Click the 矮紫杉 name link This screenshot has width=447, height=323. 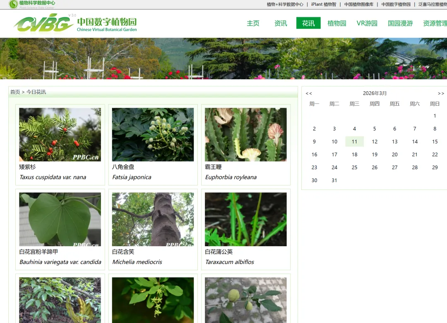(x=27, y=167)
